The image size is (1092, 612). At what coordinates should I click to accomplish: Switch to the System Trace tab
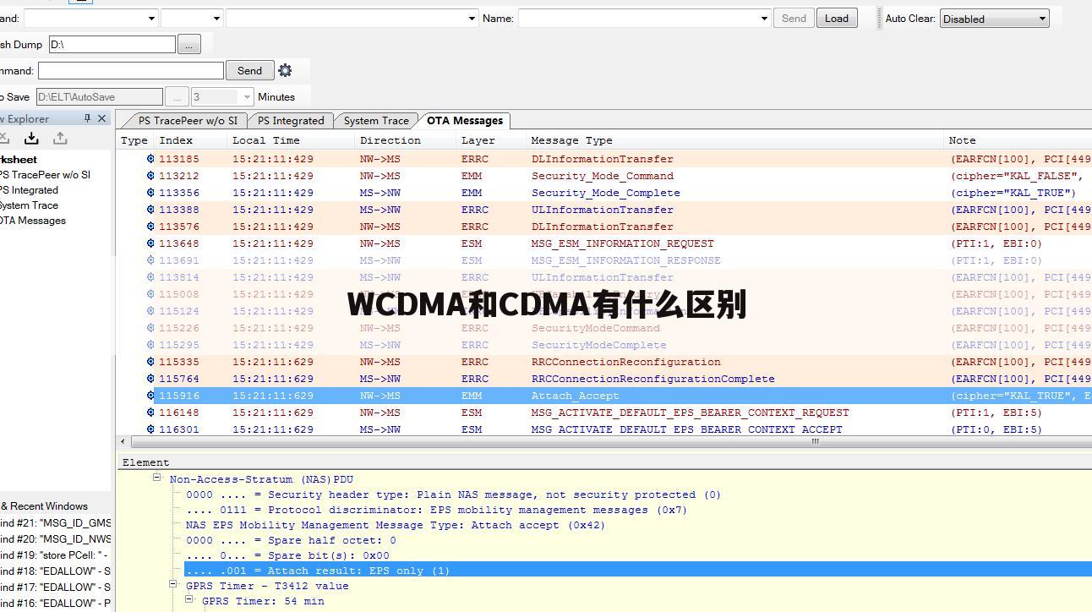click(x=376, y=121)
